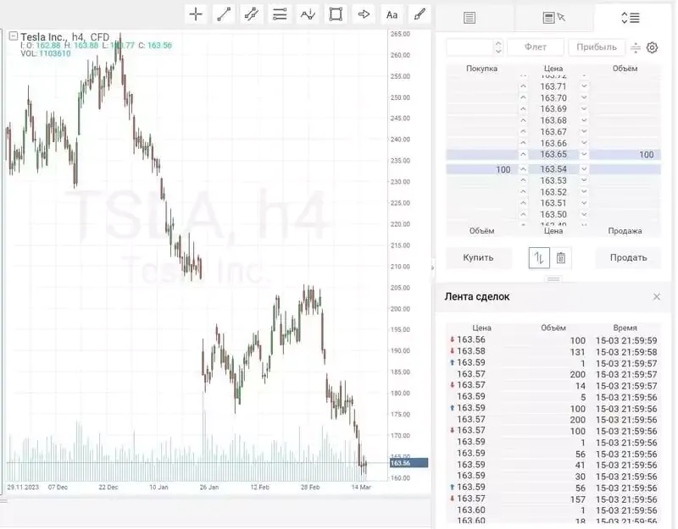Image resolution: width=678 pixels, height=529 pixels.
Task: Increase quantity with stepper up arrow
Action: [498, 43]
